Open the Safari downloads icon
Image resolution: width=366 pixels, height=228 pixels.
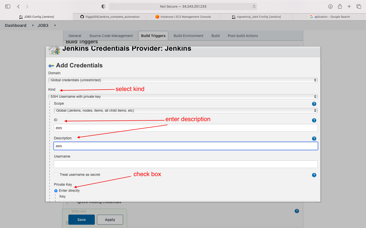point(330,6)
